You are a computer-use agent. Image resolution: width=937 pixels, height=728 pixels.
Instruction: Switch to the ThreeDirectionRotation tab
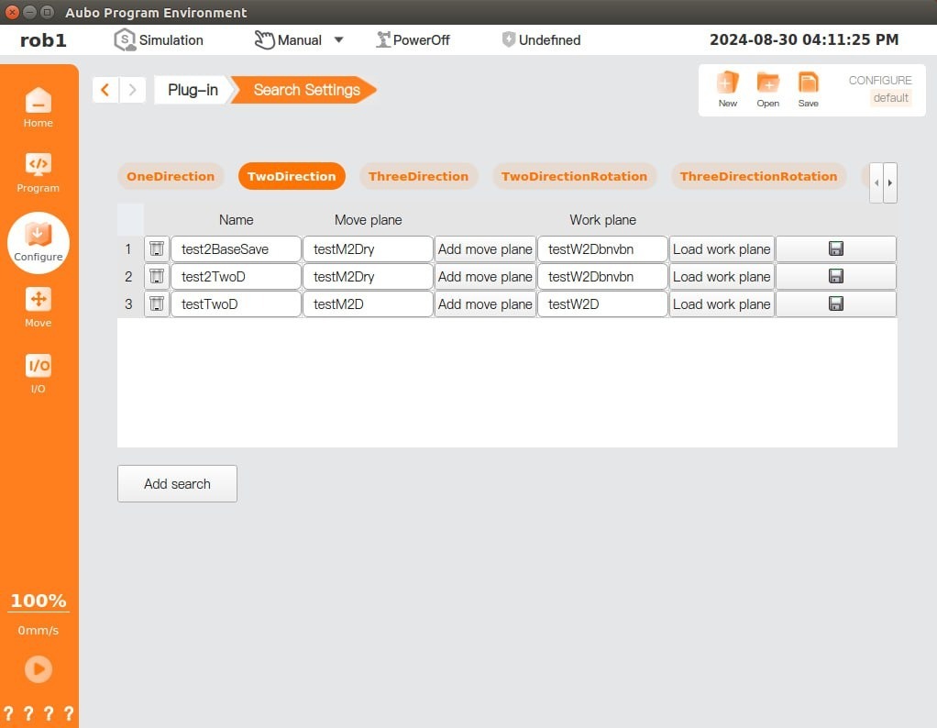point(758,176)
